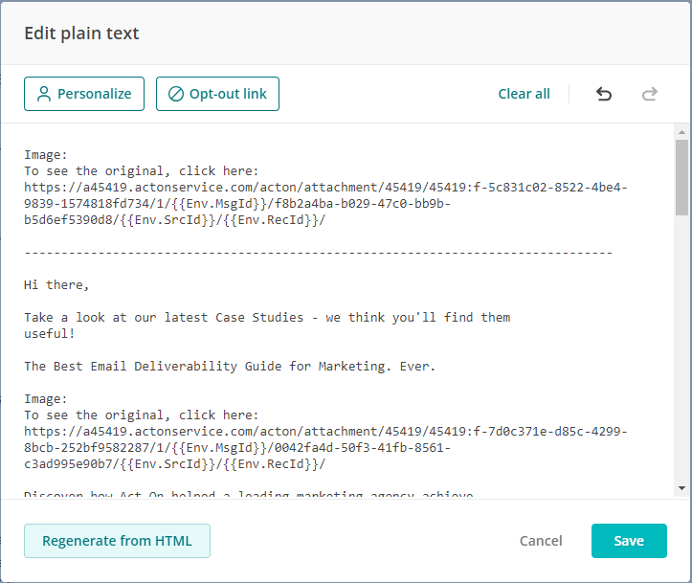Image resolution: width=692 pixels, height=583 pixels.
Task: Click Regenerate from HTML button
Action: [117, 541]
